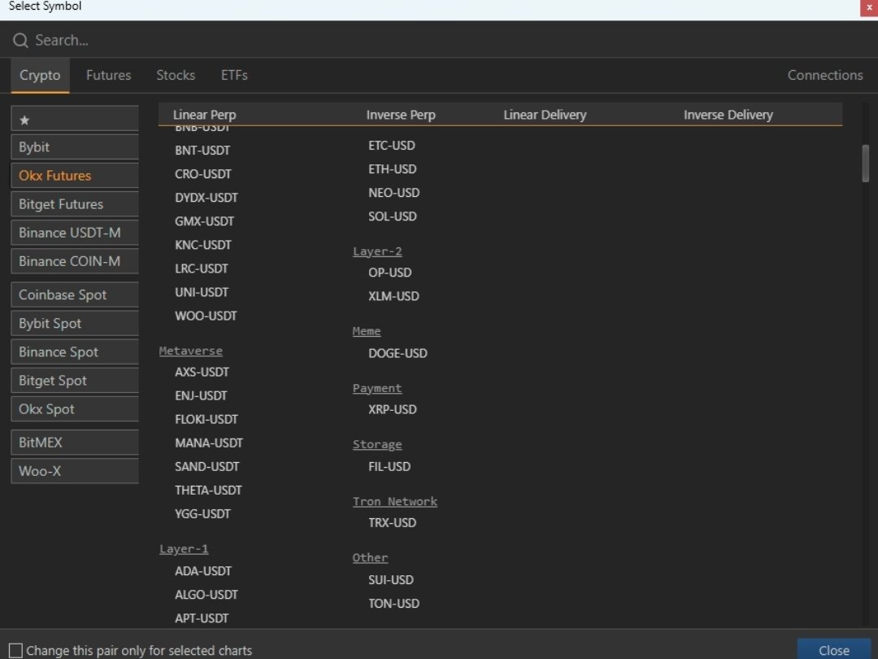Image resolution: width=878 pixels, height=659 pixels.
Task: Select Binance USDT-M exchange
Action: pyautogui.click(x=75, y=233)
